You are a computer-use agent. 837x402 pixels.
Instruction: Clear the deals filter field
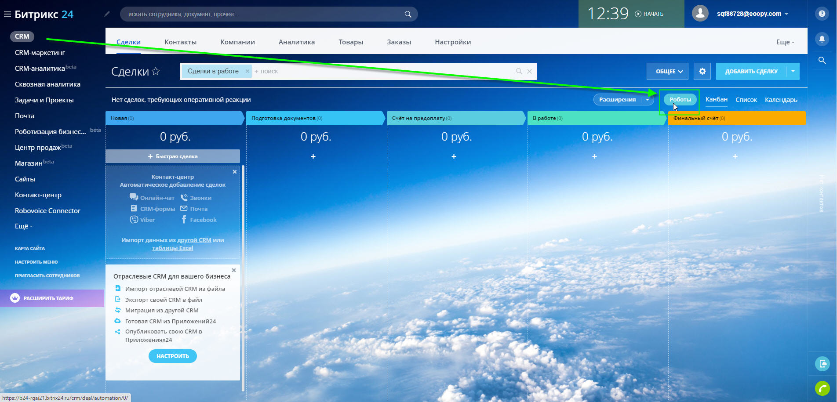529,71
